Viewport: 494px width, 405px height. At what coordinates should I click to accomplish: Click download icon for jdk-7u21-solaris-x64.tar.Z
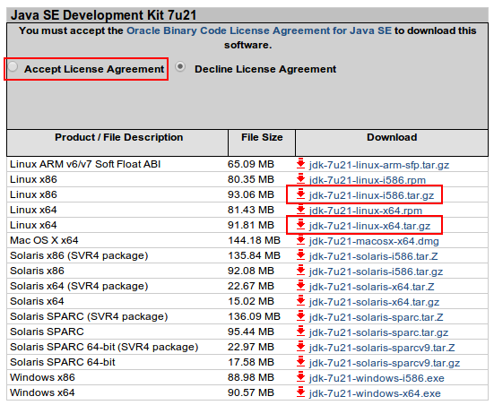(x=301, y=286)
